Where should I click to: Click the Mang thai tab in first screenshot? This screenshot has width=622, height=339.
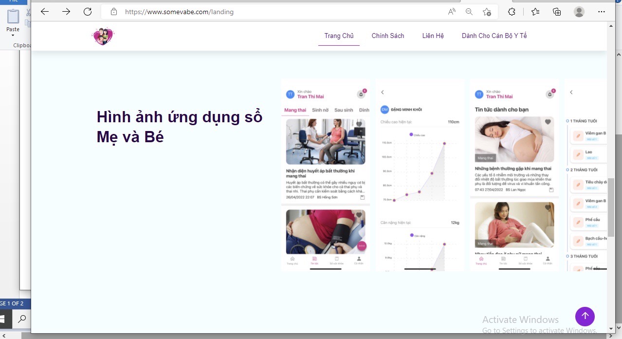[x=295, y=110]
